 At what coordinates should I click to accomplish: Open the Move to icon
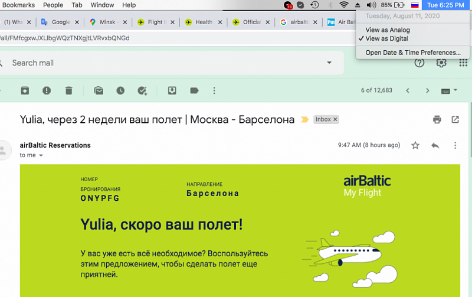172,90
